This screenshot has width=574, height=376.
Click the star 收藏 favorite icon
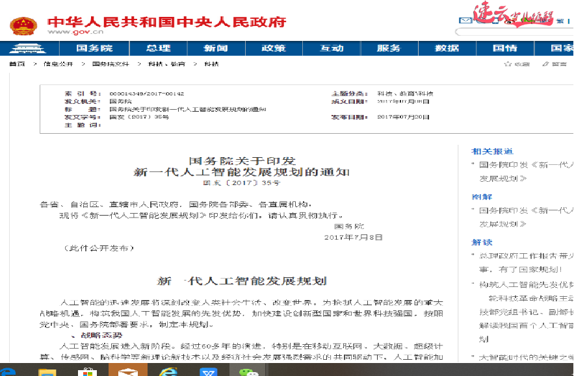click(507, 64)
